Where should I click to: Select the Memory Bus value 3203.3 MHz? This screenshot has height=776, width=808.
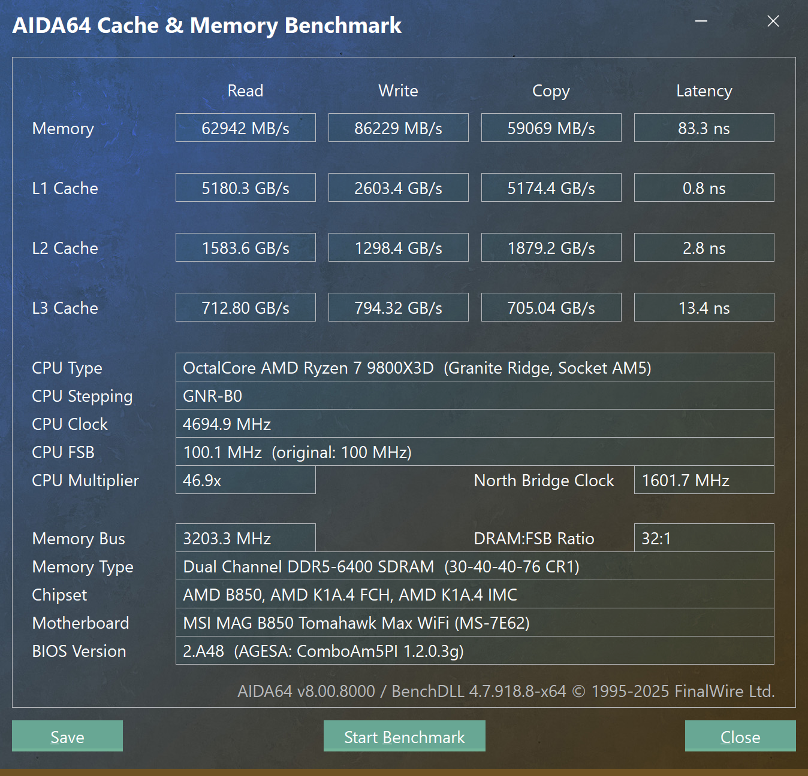coord(246,538)
